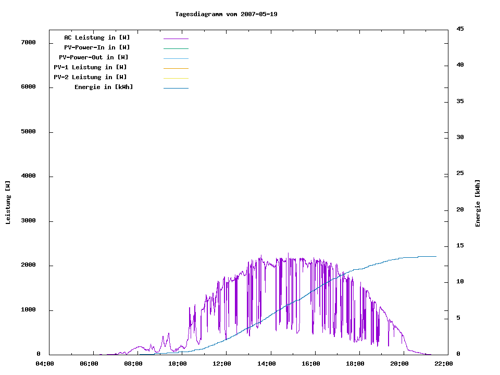Select the AC Leistung in [W] legend label

97,37
